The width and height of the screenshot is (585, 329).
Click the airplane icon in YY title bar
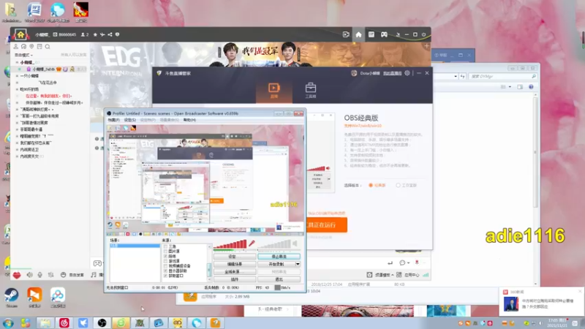tap(102, 34)
